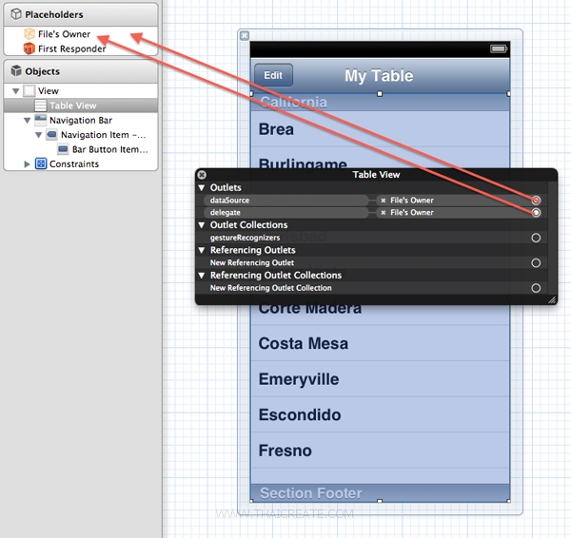Click the File's Owner cube icon
This screenshot has height=538, width=571.
click(x=30, y=34)
